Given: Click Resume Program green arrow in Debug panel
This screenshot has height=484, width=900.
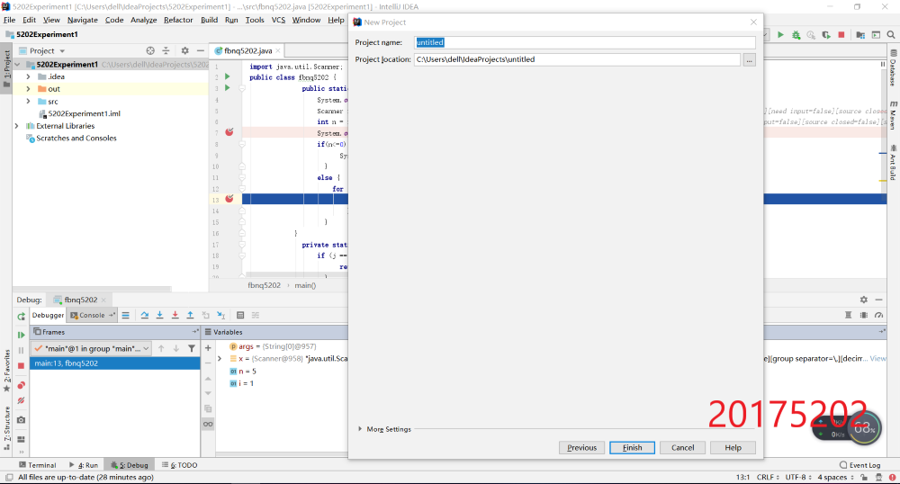Looking at the screenshot, I should tap(22, 335).
